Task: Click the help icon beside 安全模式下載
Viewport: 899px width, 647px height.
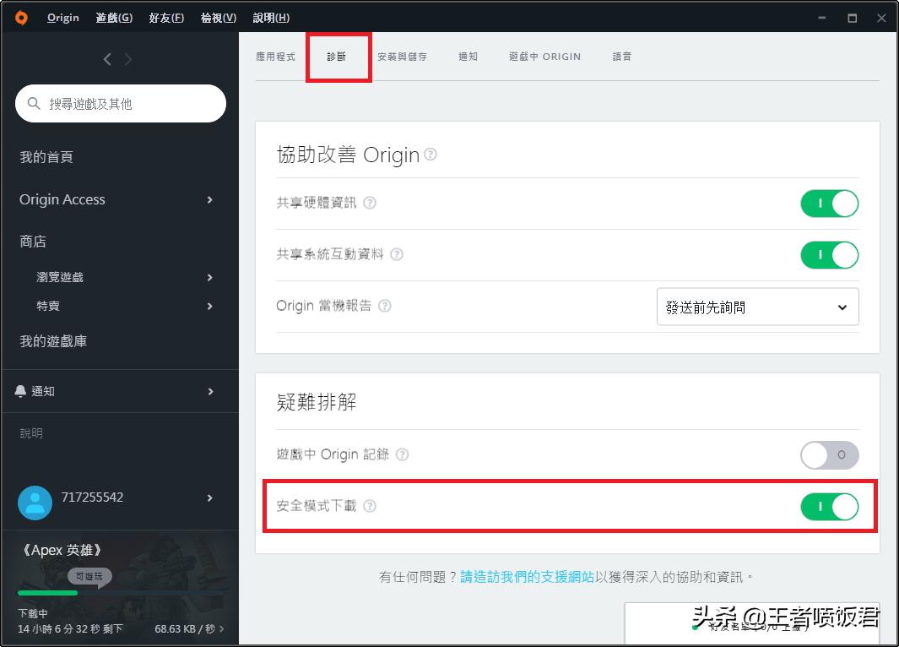Action: pyautogui.click(x=371, y=507)
